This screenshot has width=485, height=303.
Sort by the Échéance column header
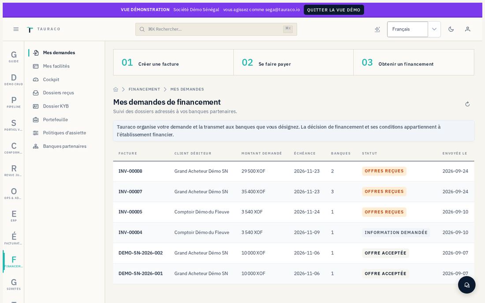tap(305, 153)
